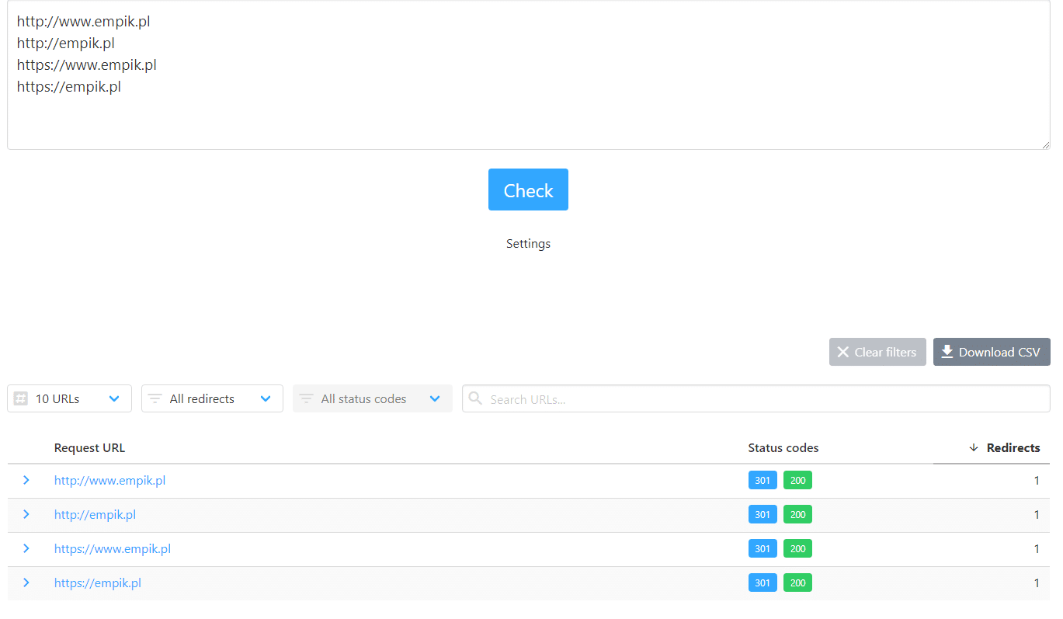Image resolution: width=1063 pixels, height=619 pixels.
Task: Click the filter icon in All redirects
Action: [155, 398]
